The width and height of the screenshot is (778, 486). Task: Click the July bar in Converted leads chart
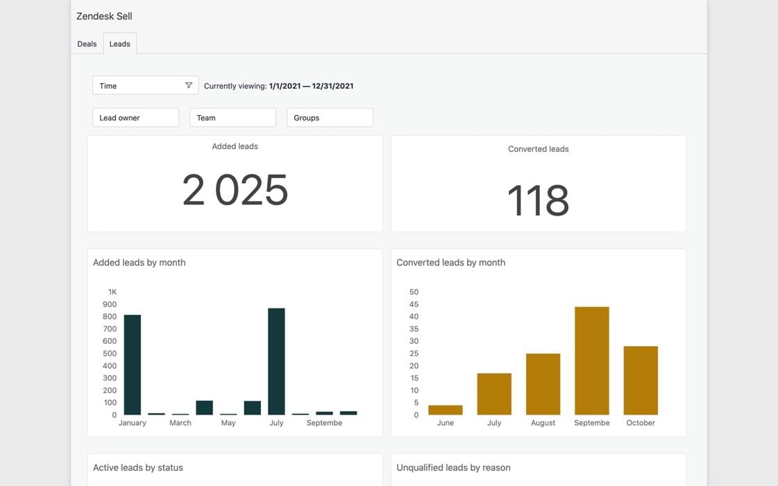click(494, 394)
